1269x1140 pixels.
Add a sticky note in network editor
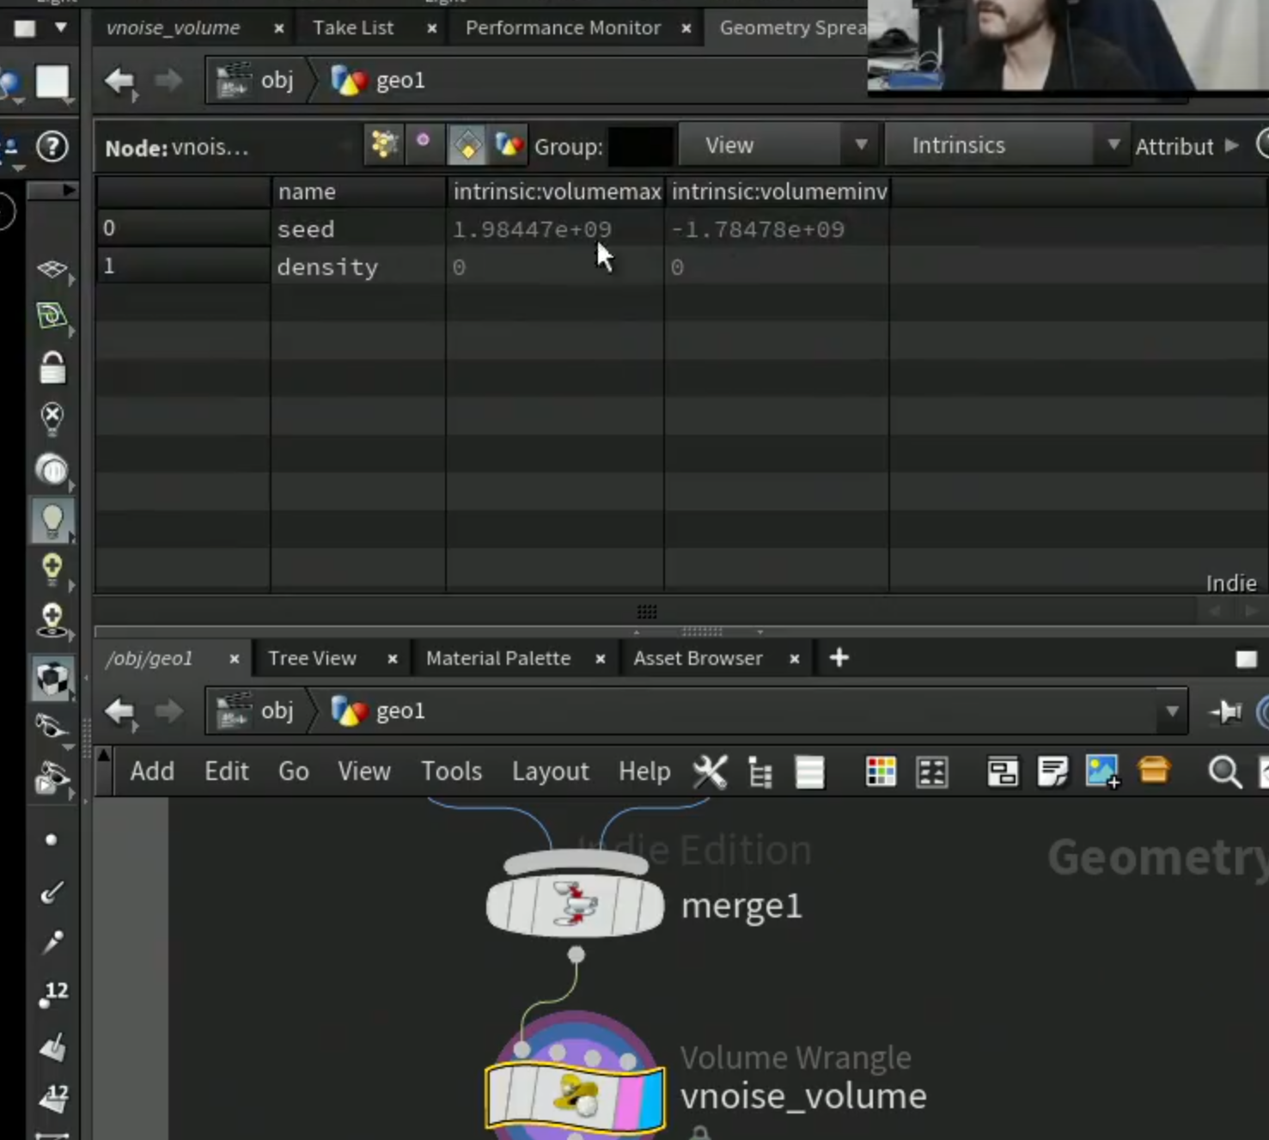click(1052, 771)
